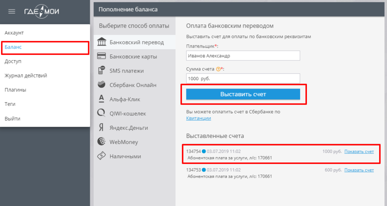
Task: Pick the SMS payments phone icon
Action: (x=101, y=70)
